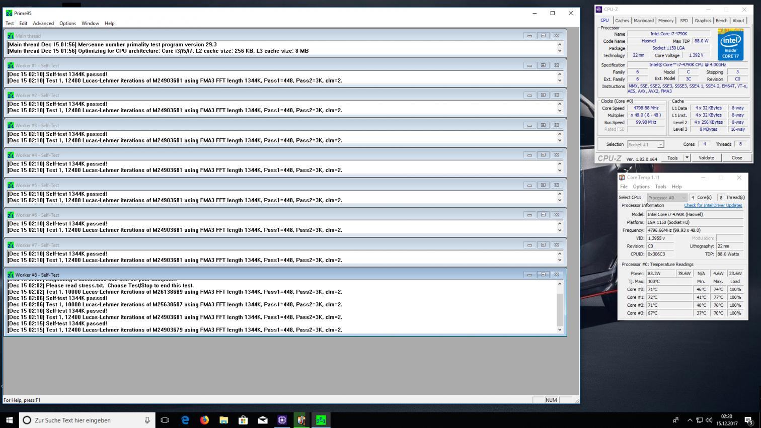Click the Model field in Core Temp
The height and width of the screenshot is (428, 761).
click(695, 214)
